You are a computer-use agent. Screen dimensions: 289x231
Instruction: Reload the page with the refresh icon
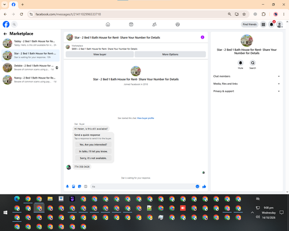click(21, 14)
